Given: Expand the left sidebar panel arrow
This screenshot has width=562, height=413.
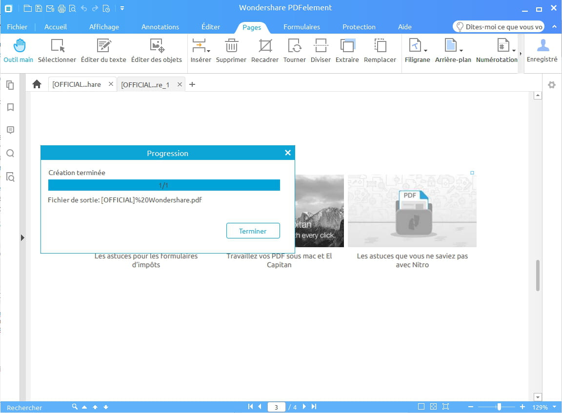Looking at the screenshot, I should tap(22, 237).
